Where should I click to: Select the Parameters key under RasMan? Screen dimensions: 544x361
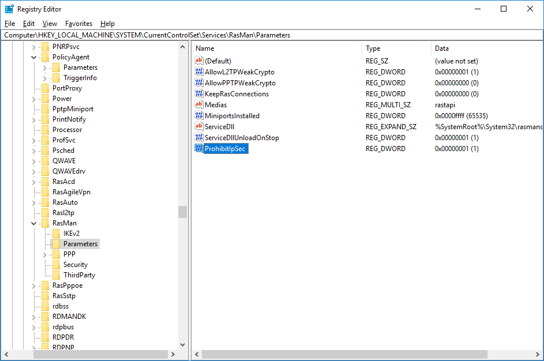coord(81,244)
